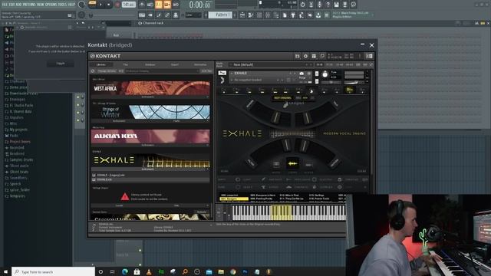Screen dimensions: 491x276
Task: Open the Pattern 1 selector dropdown
Action: pyautogui.click(x=221, y=15)
